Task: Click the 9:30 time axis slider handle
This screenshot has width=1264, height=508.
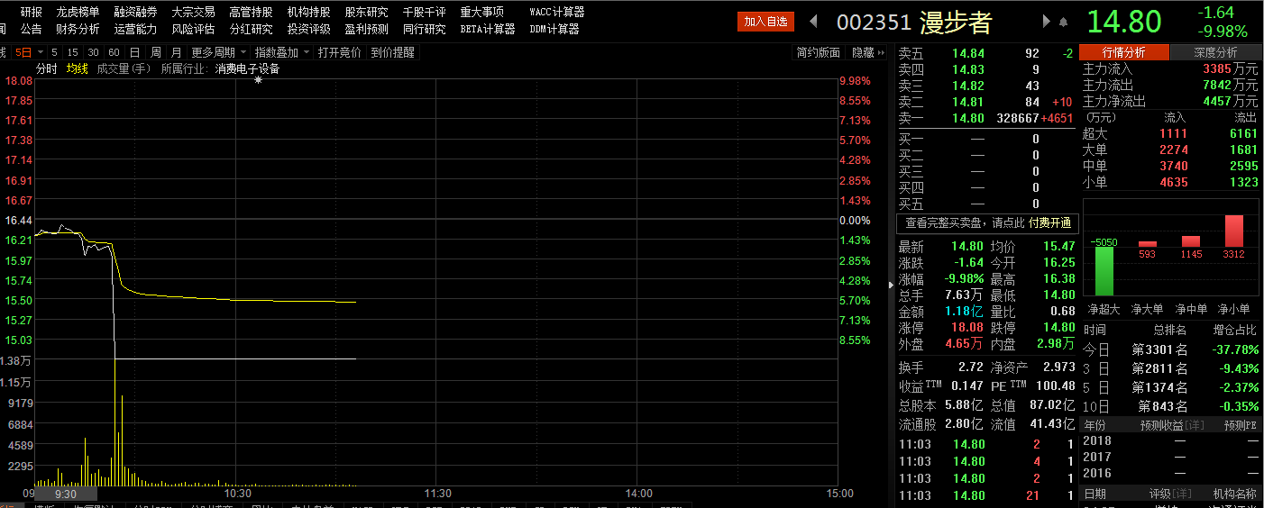Action: (65, 494)
